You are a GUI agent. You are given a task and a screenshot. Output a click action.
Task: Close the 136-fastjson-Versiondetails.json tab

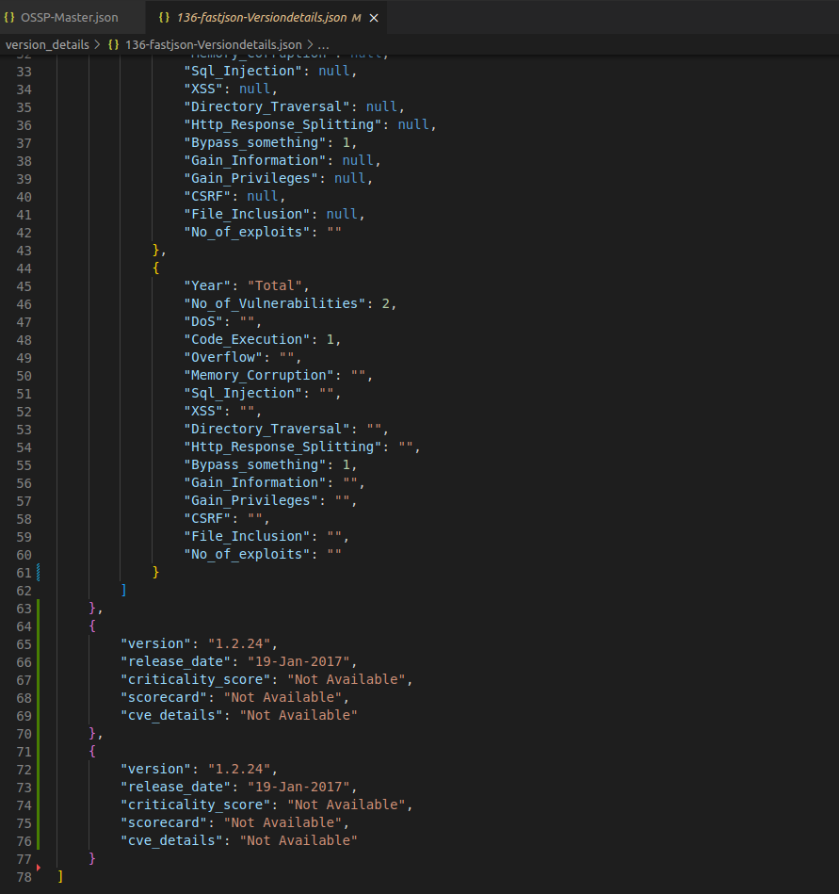374,18
